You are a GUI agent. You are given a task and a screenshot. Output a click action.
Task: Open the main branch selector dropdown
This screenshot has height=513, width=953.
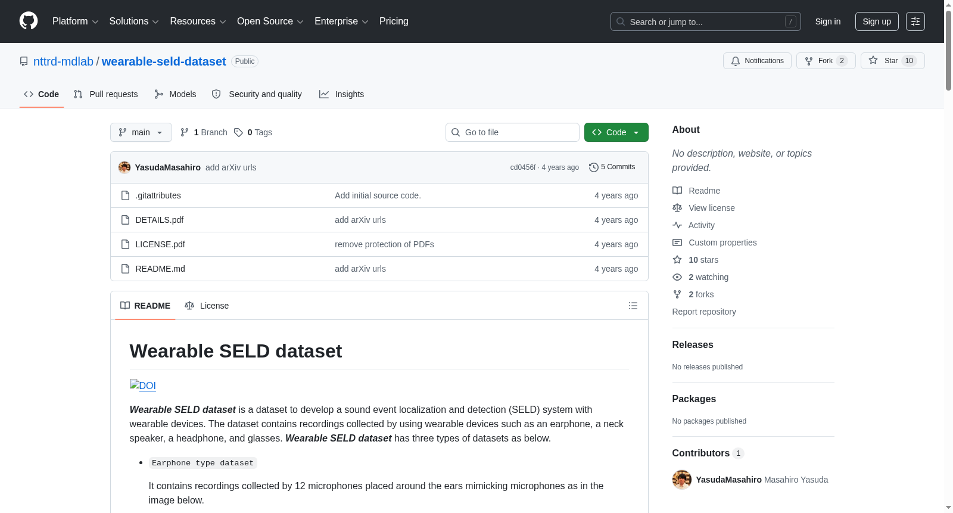(141, 132)
